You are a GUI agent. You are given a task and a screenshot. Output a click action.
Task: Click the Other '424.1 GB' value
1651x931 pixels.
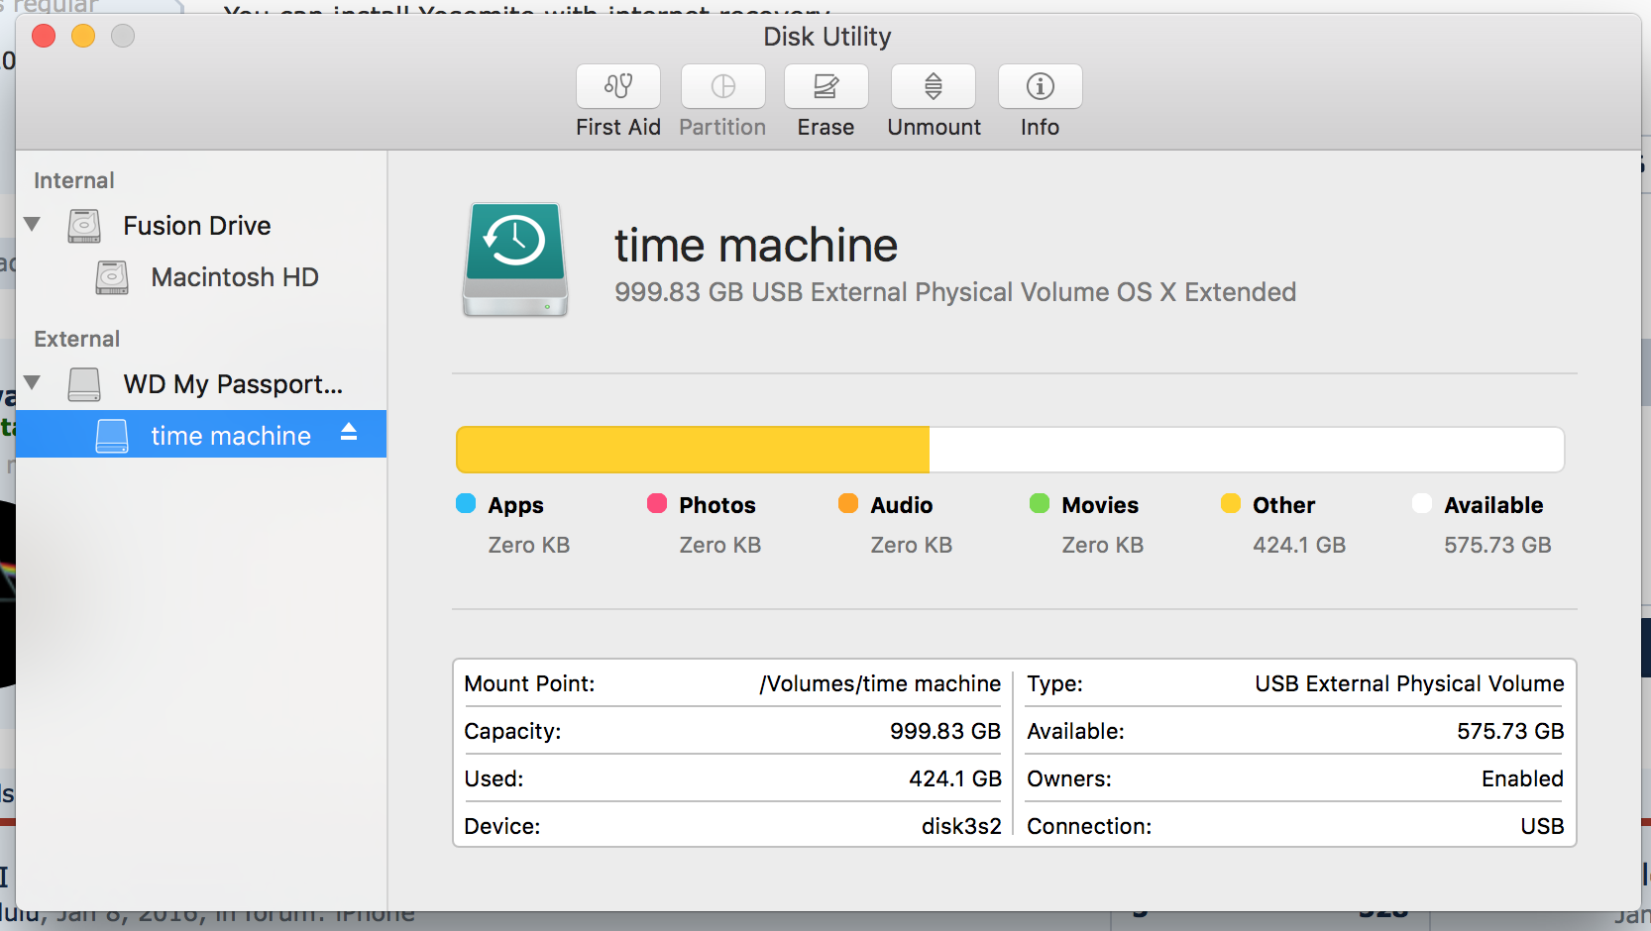point(1299,545)
